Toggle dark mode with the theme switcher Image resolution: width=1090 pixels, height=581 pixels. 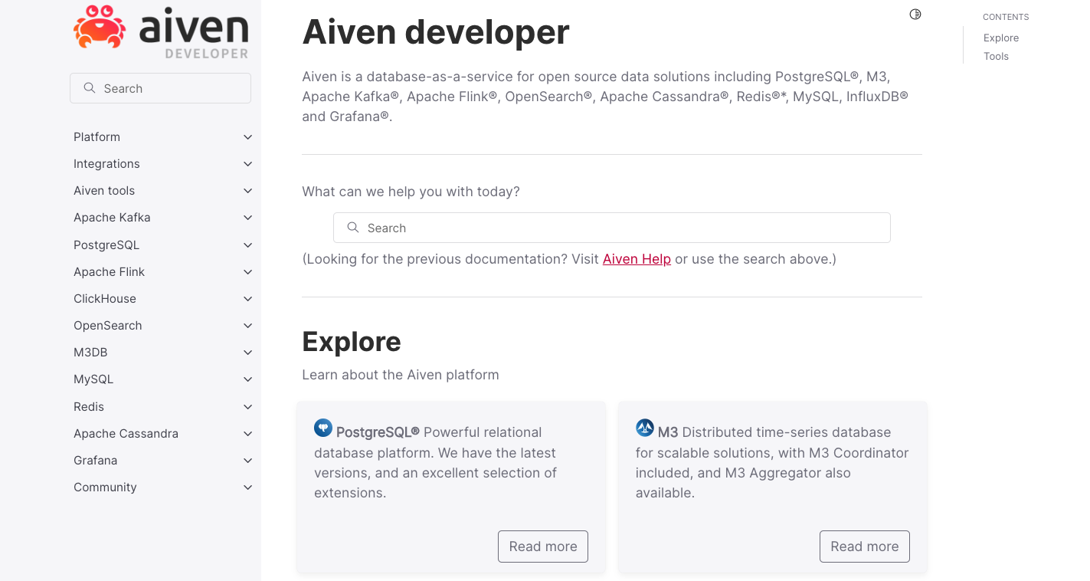click(x=915, y=14)
